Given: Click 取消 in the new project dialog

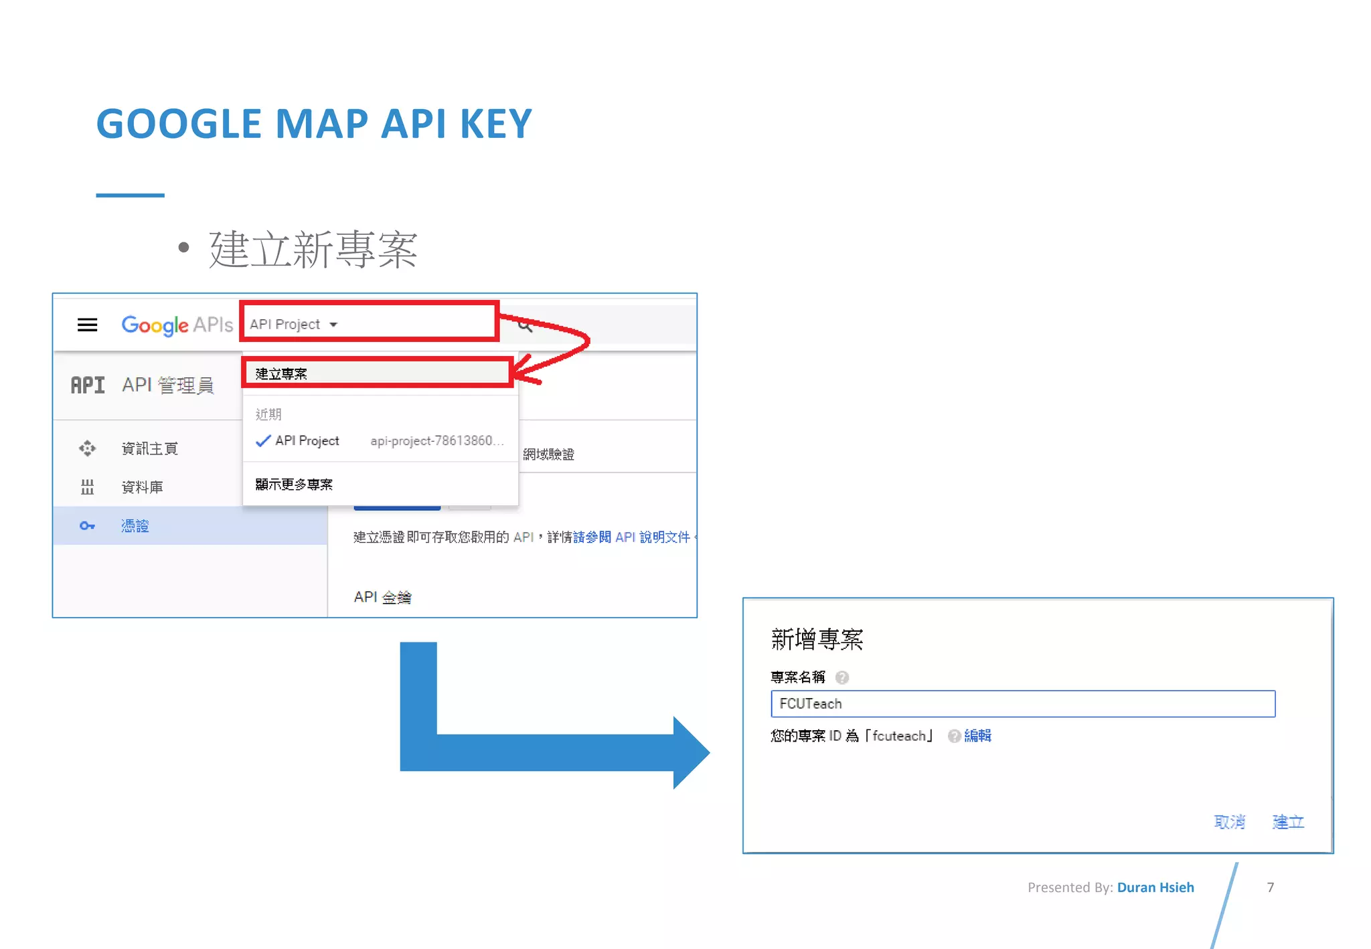Looking at the screenshot, I should click(1230, 822).
